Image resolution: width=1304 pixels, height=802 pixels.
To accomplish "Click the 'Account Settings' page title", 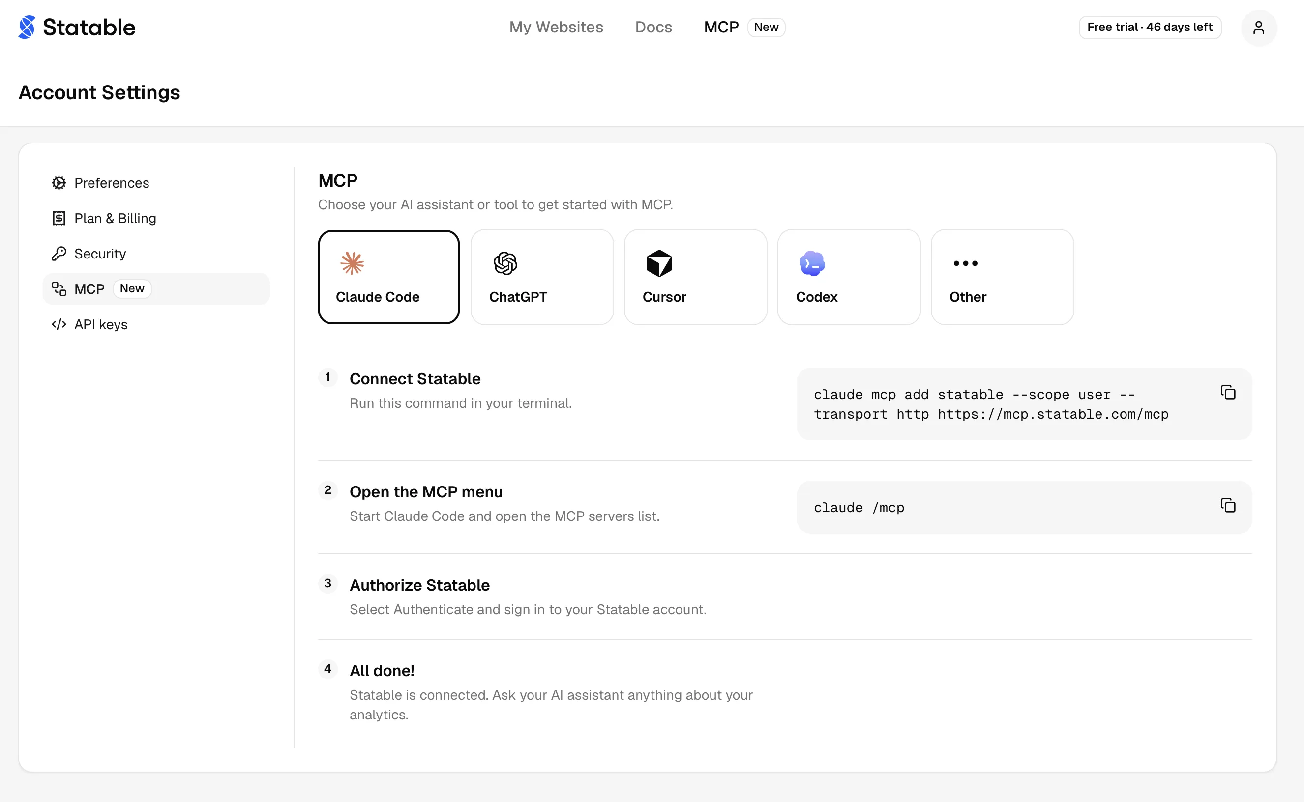I will click(100, 92).
